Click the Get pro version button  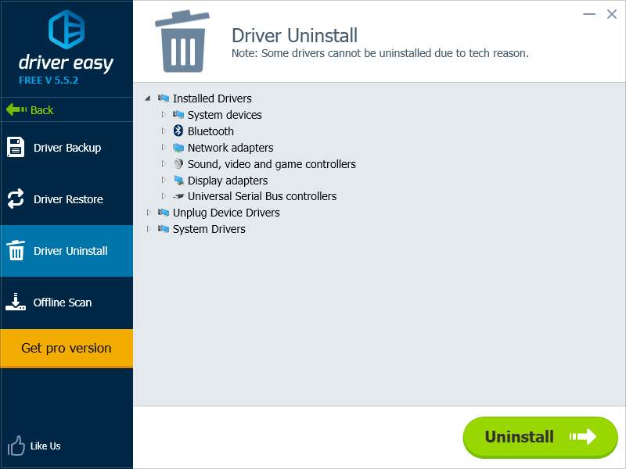tap(67, 348)
